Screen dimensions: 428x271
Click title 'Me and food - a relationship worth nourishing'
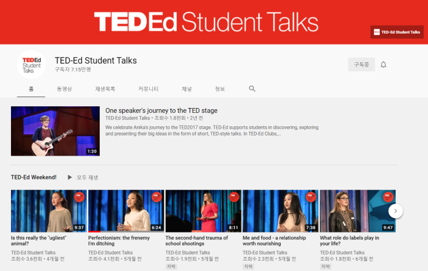click(275, 240)
